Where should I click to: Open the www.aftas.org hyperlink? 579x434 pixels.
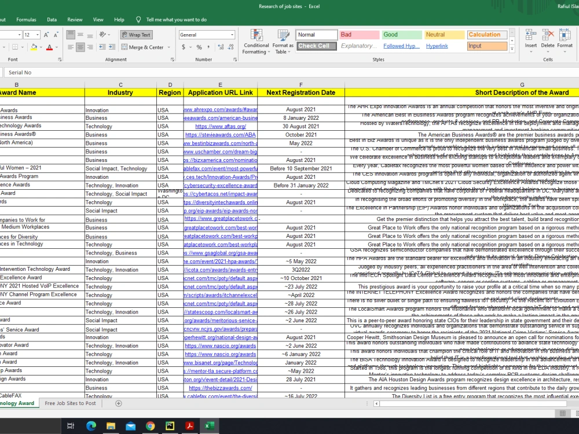(221, 126)
